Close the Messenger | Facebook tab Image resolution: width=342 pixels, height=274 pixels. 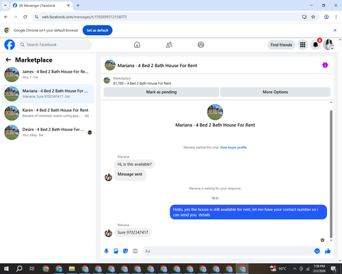[x=68, y=5]
